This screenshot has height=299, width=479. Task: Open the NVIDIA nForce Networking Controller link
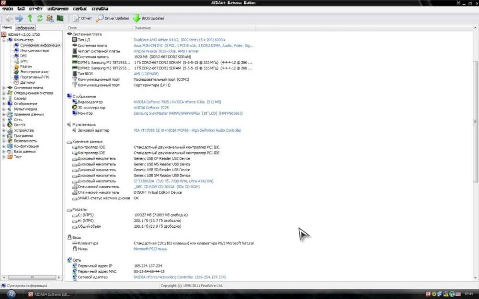pyautogui.click(x=180, y=277)
